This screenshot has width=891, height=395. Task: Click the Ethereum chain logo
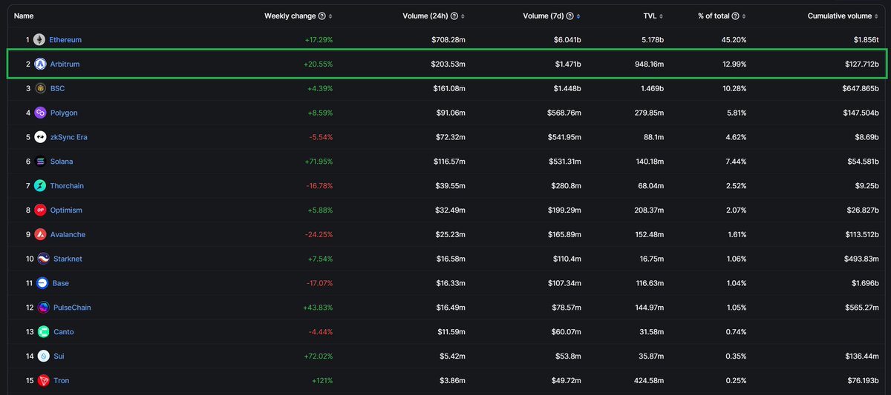40,40
